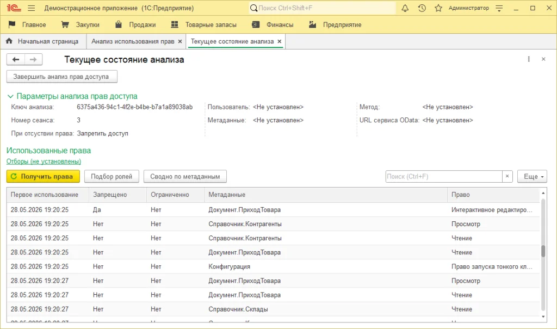Click the table vertical scrollbar thumb
Image resolution: width=557 pixels, height=329 pixels.
click(x=543, y=251)
